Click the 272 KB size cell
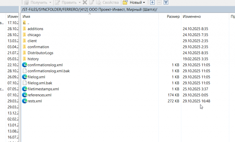Viewport: 235px width, 142px height. (x=173, y=101)
